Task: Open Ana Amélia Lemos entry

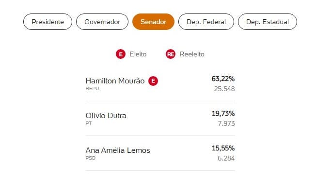Action: point(118,150)
